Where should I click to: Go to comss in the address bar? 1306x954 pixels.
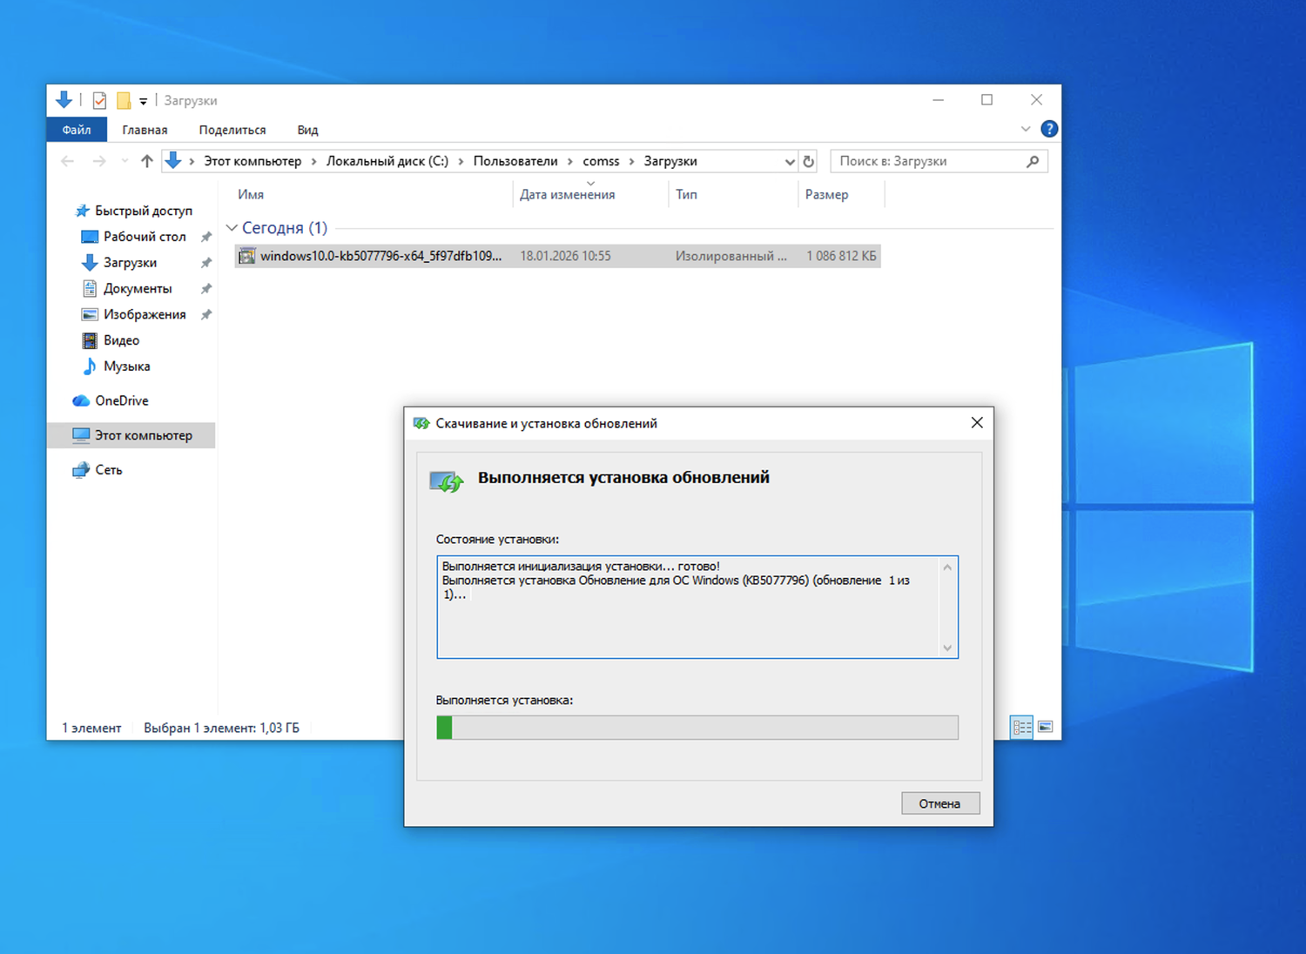coord(601,161)
